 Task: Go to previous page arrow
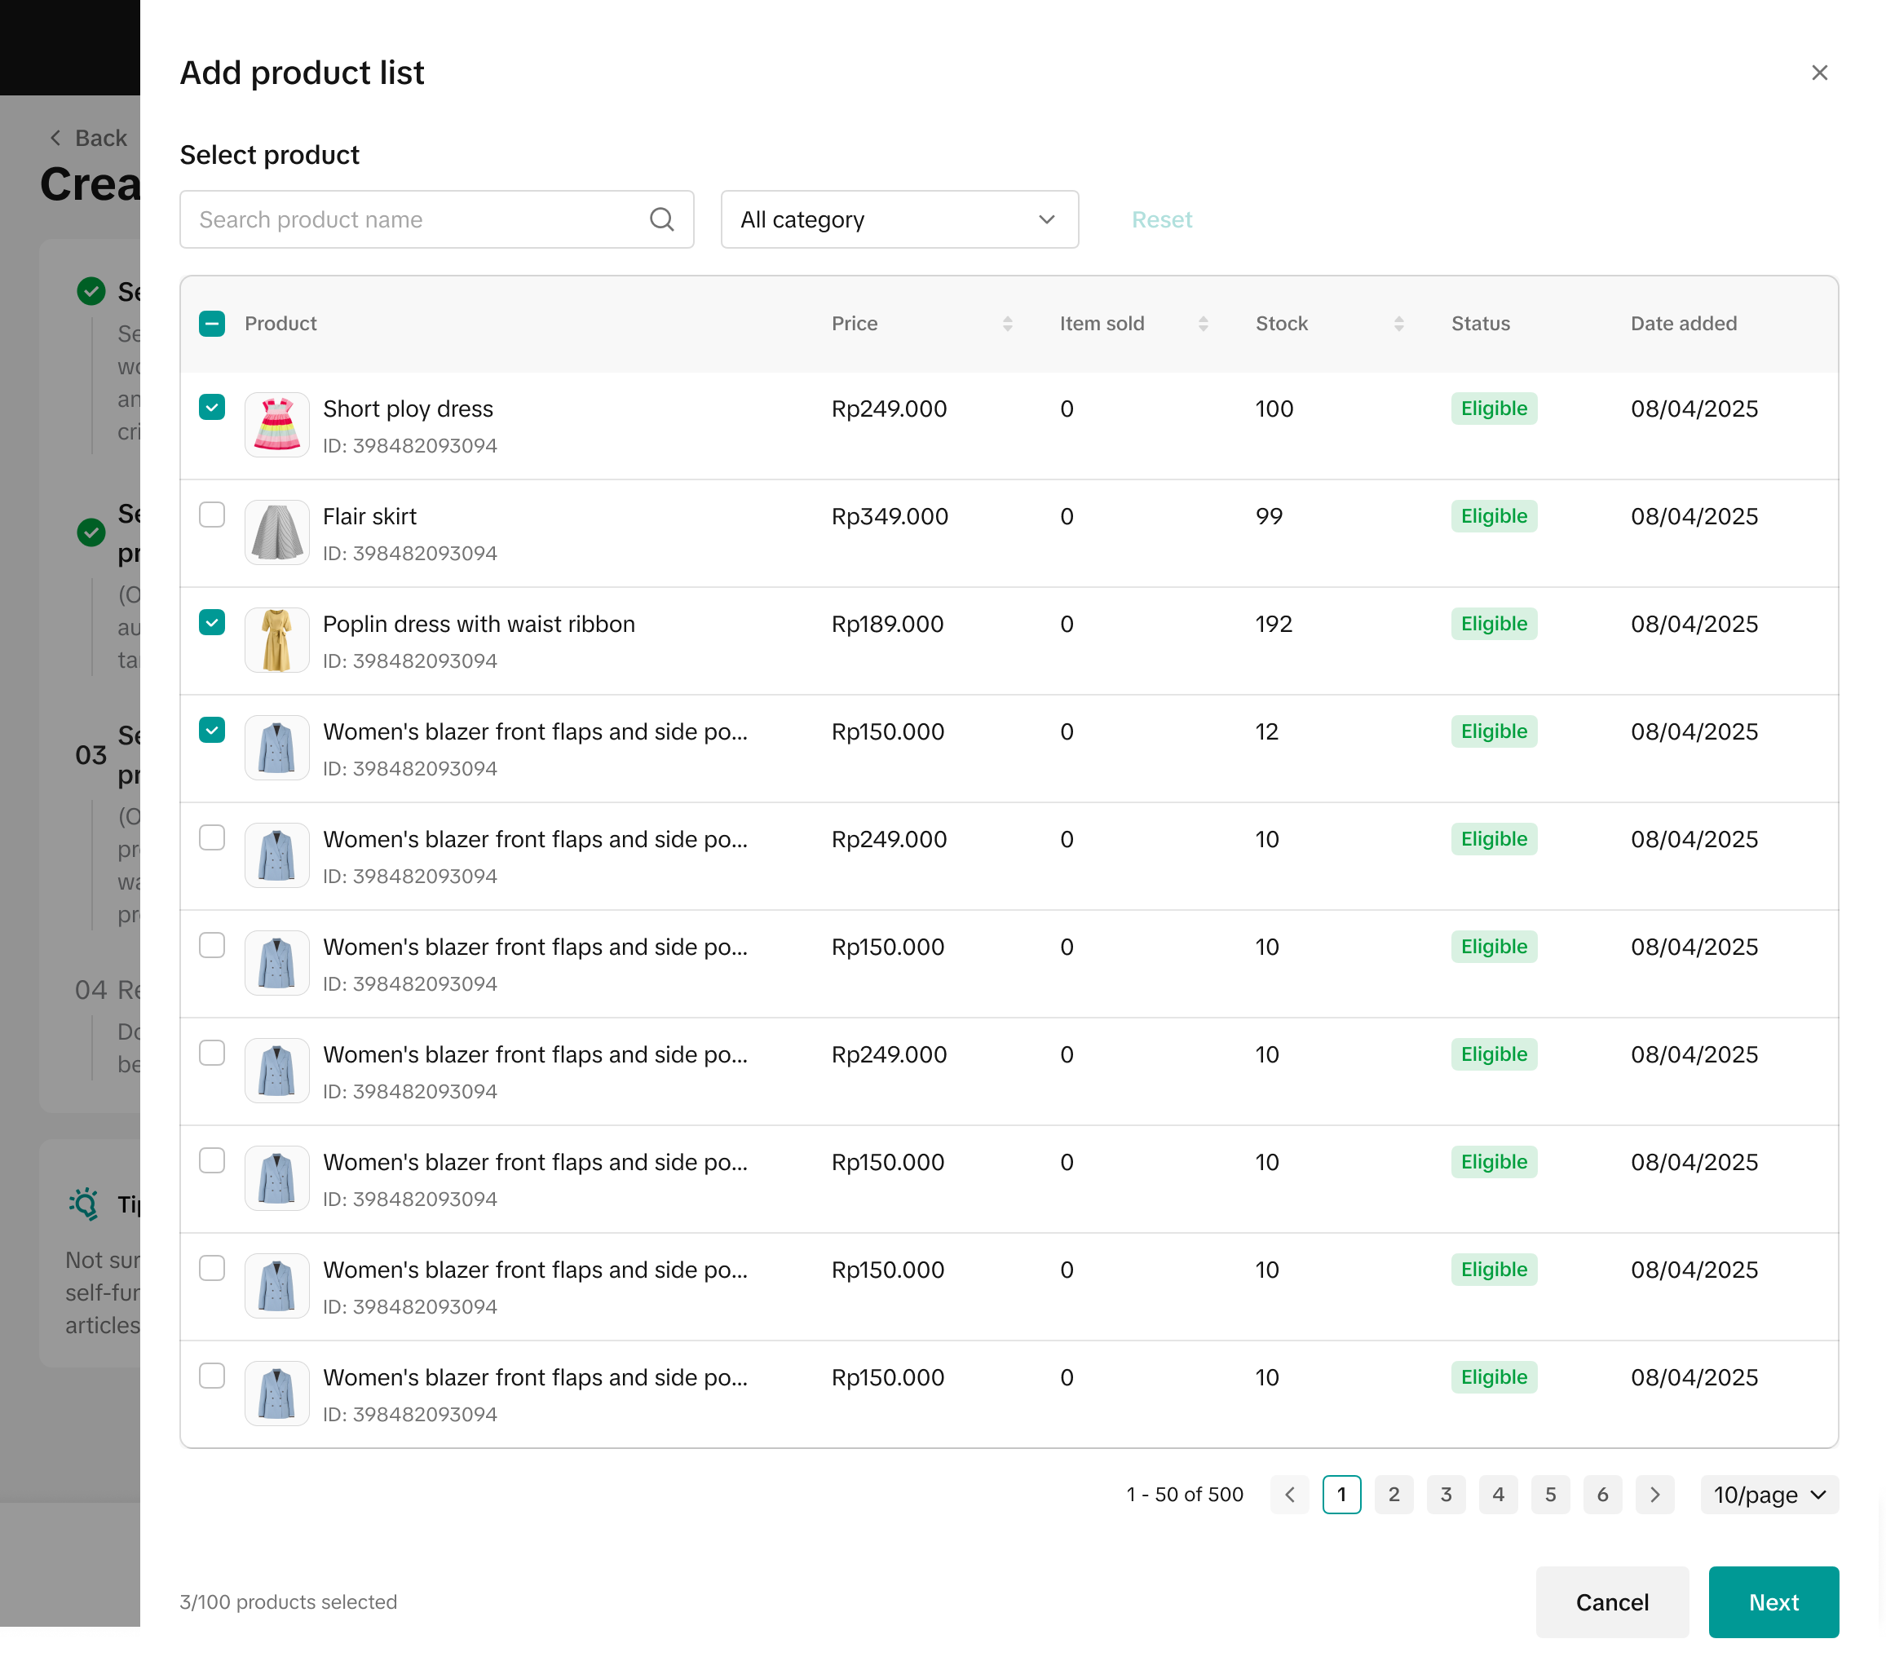click(1289, 1495)
